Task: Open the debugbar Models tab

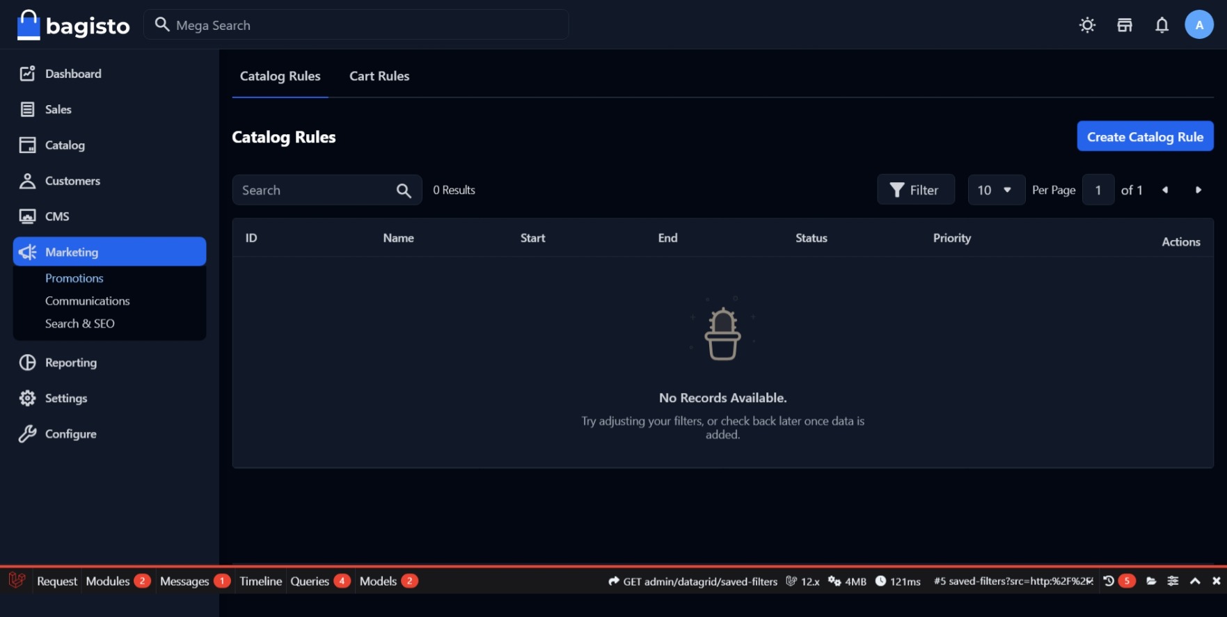Action: (388, 581)
